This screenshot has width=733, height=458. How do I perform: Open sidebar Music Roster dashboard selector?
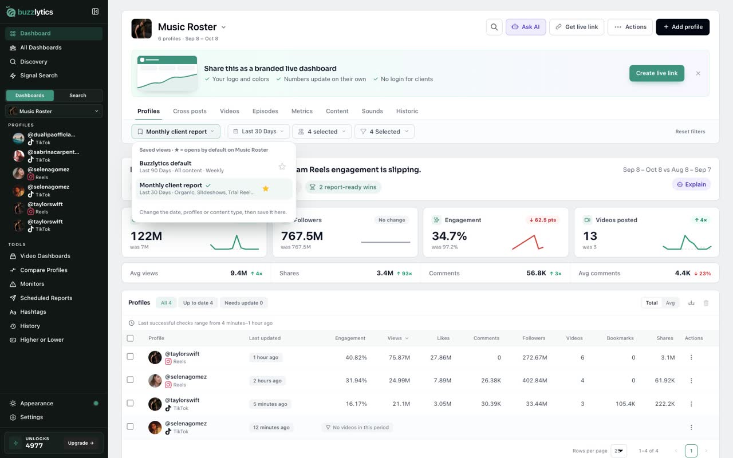[x=54, y=111]
